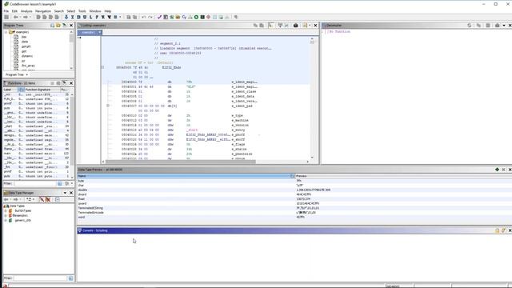Go to next function 'F' icon

coord(97,17)
